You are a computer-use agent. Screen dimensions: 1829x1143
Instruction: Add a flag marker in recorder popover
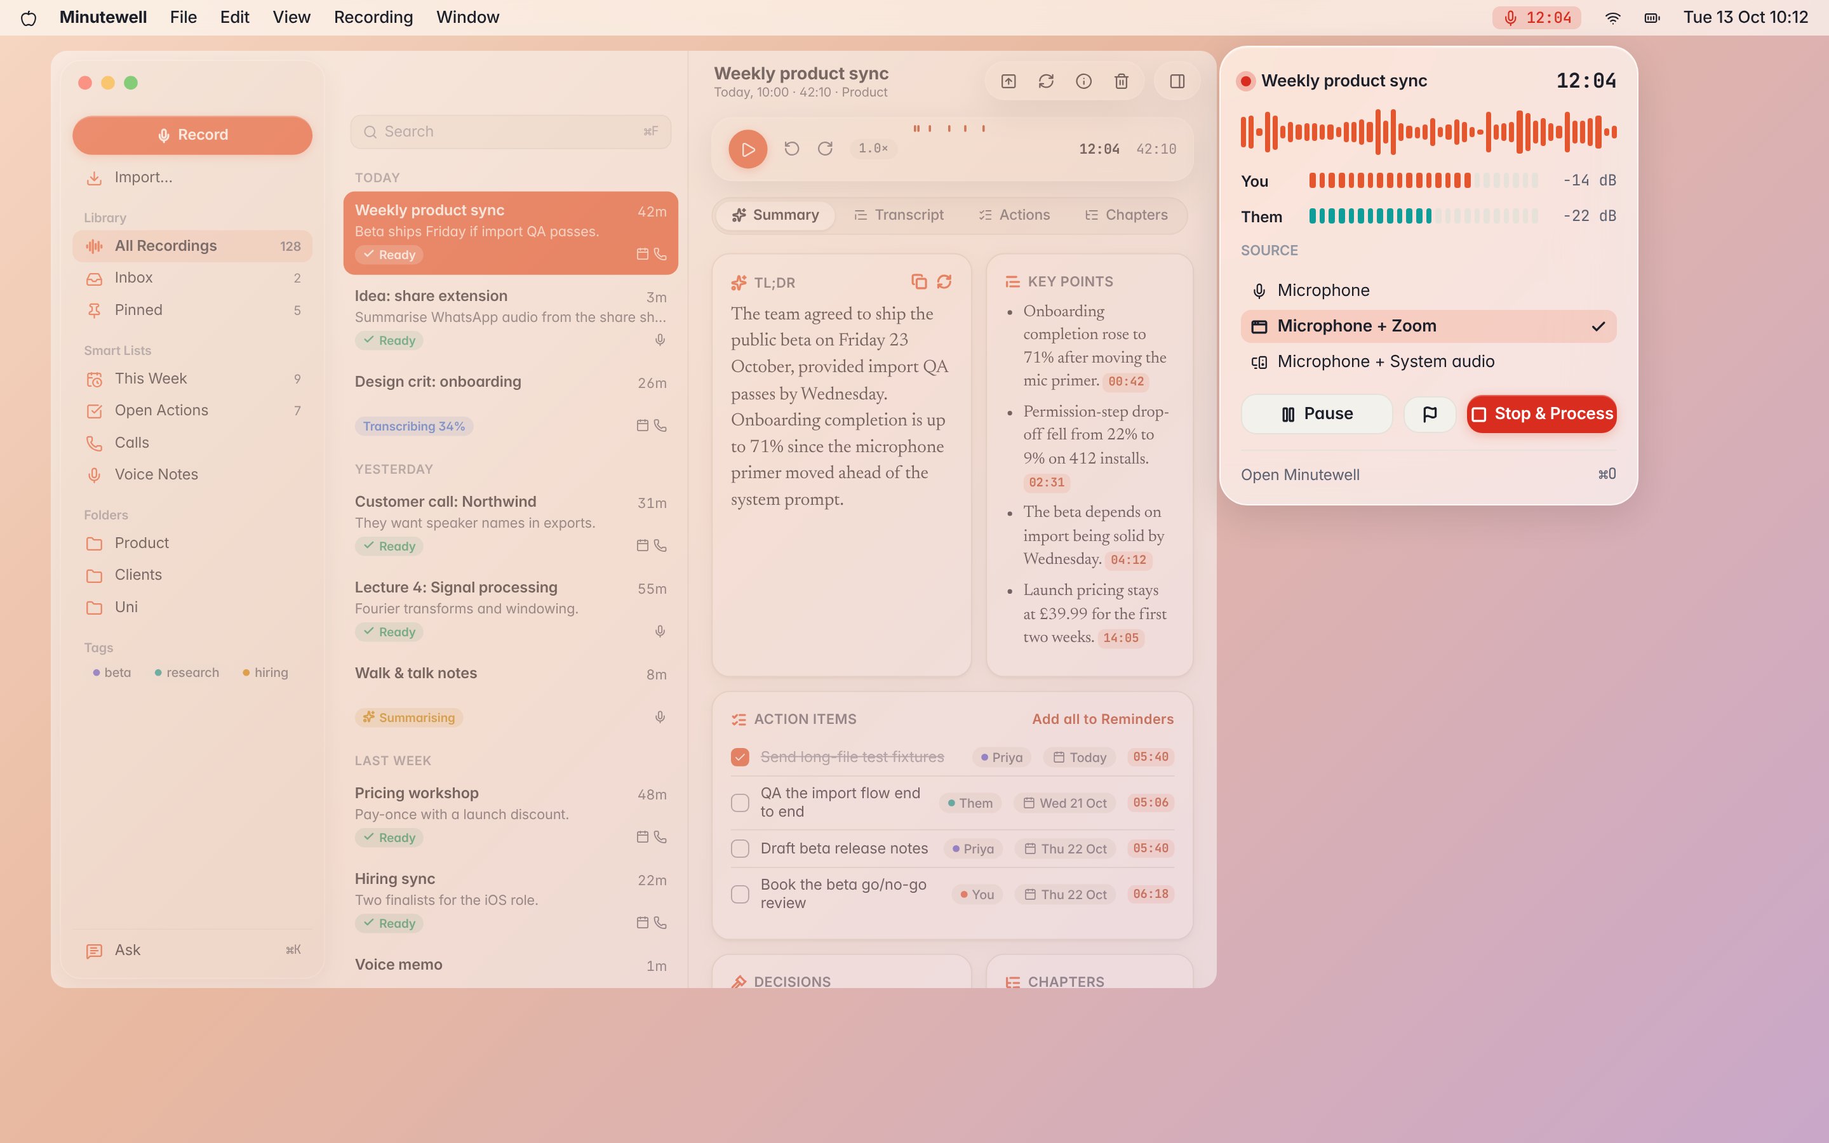pyautogui.click(x=1429, y=414)
